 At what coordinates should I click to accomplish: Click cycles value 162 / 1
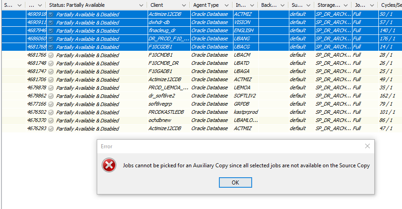click(387, 96)
